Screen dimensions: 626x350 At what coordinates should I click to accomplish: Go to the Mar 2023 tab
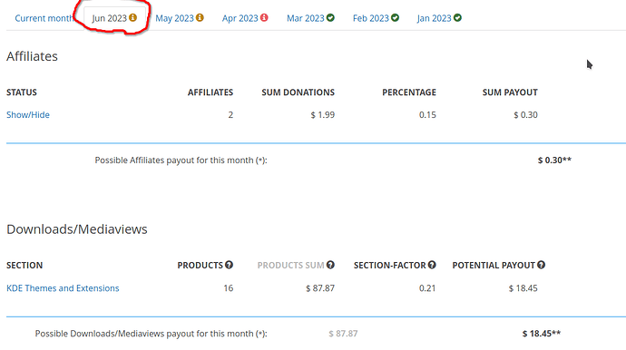(310, 18)
